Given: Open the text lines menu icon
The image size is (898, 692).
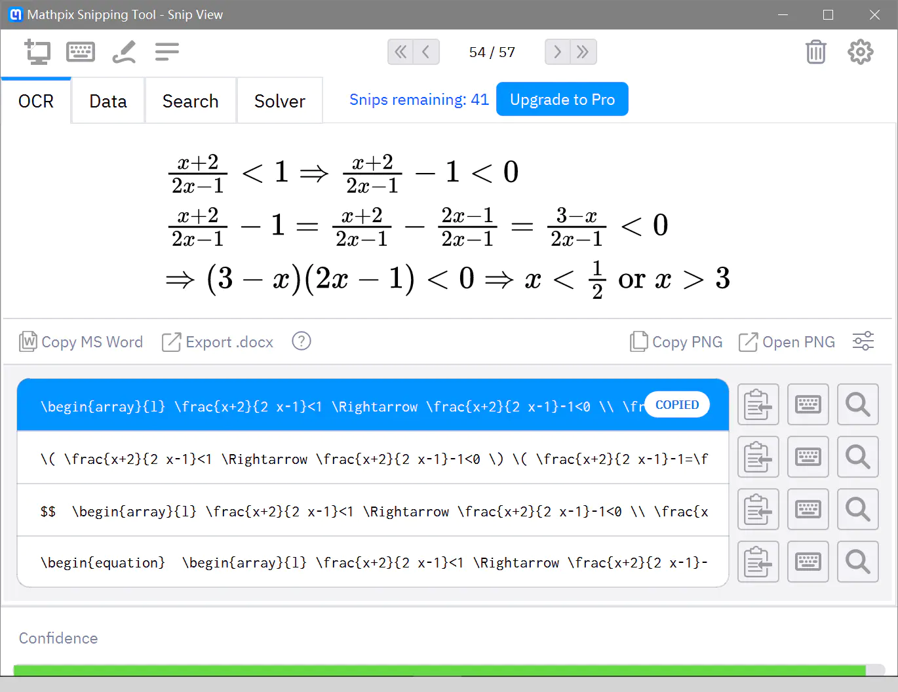Looking at the screenshot, I should [167, 52].
